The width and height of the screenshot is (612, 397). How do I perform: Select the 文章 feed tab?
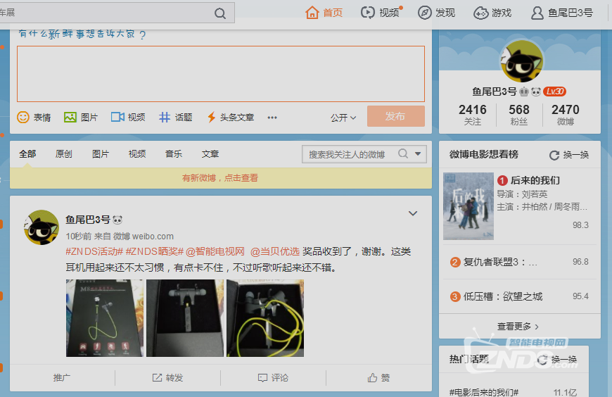210,154
